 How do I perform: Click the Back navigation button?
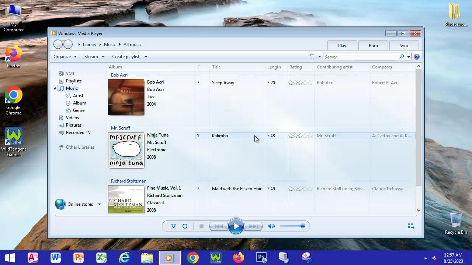(x=58, y=45)
